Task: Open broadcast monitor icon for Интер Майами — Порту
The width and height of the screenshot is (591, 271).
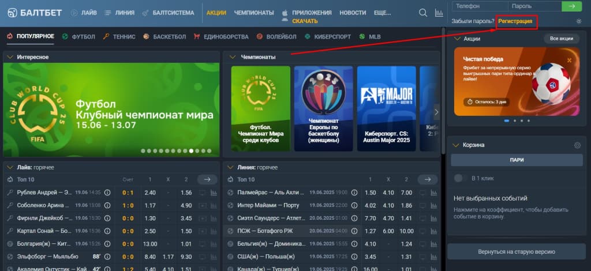Action: tap(423, 205)
